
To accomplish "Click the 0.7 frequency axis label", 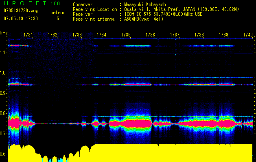I will point(3,134).
